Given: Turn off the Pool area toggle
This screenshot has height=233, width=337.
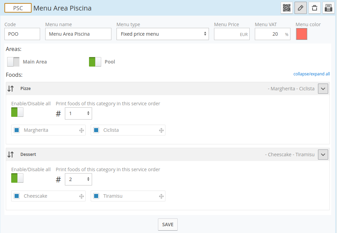Looking at the screenshot, I should [x=95, y=62].
